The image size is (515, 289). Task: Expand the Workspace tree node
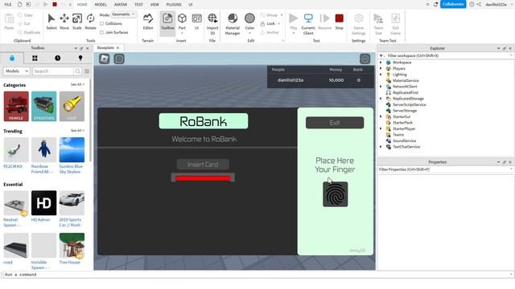[381, 63]
